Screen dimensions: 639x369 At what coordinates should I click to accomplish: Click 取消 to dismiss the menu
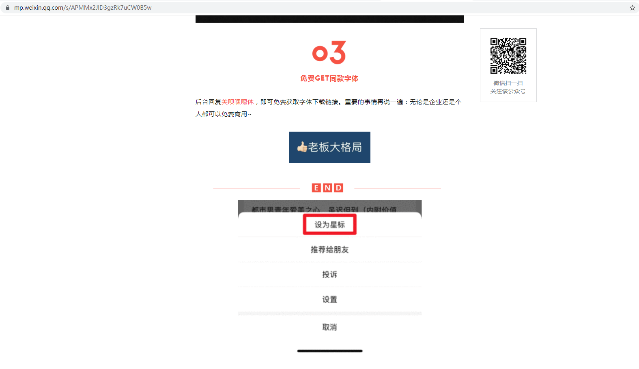click(329, 327)
